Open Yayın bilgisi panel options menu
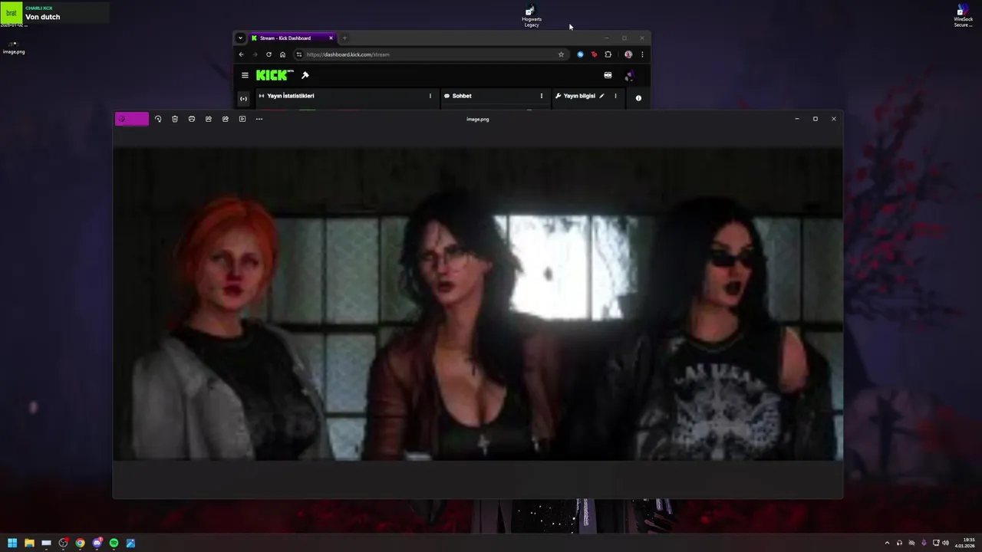This screenshot has width=982, height=552. (x=615, y=96)
